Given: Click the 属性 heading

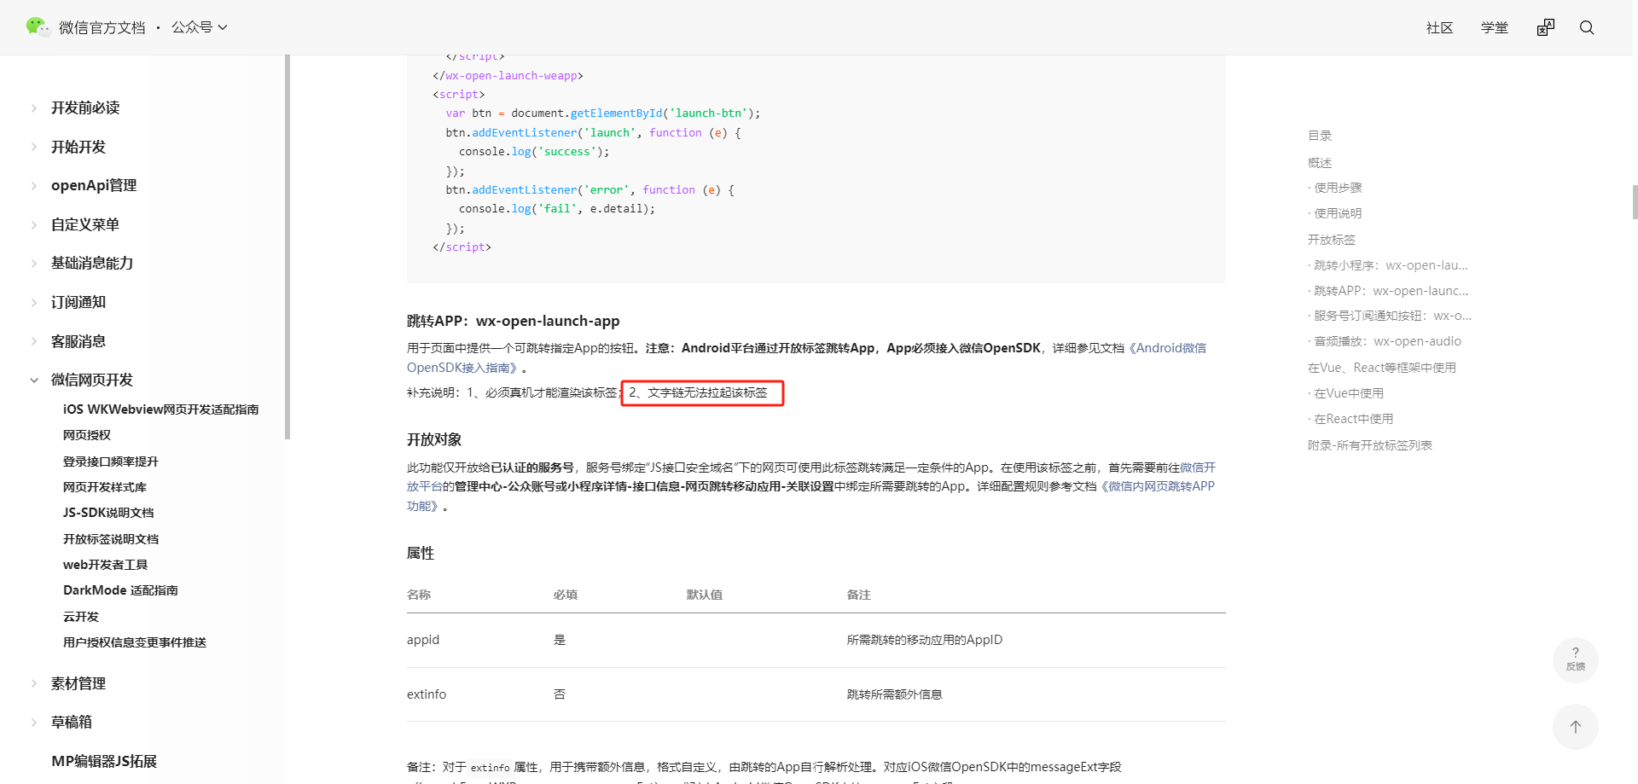Looking at the screenshot, I should [421, 553].
